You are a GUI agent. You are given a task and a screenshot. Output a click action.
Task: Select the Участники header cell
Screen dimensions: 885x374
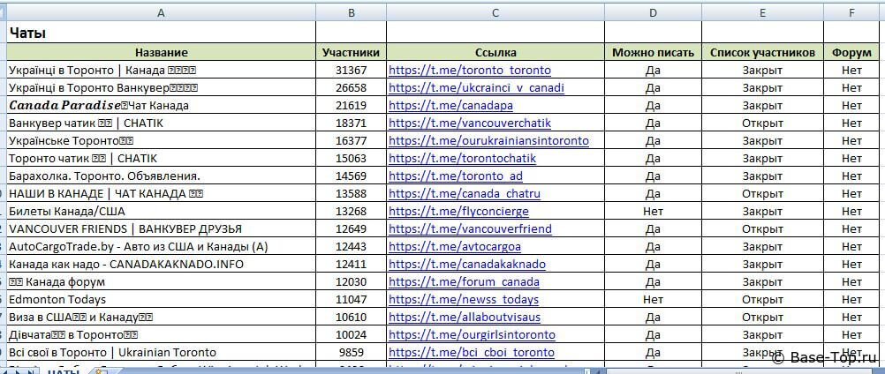coord(351,52)
